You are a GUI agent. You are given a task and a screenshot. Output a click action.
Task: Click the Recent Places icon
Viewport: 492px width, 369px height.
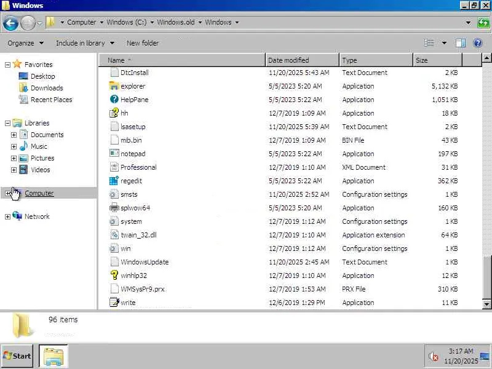point(23,100)
